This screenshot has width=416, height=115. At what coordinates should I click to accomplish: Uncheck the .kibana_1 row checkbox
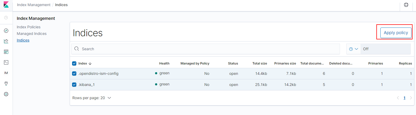[74, 85]
